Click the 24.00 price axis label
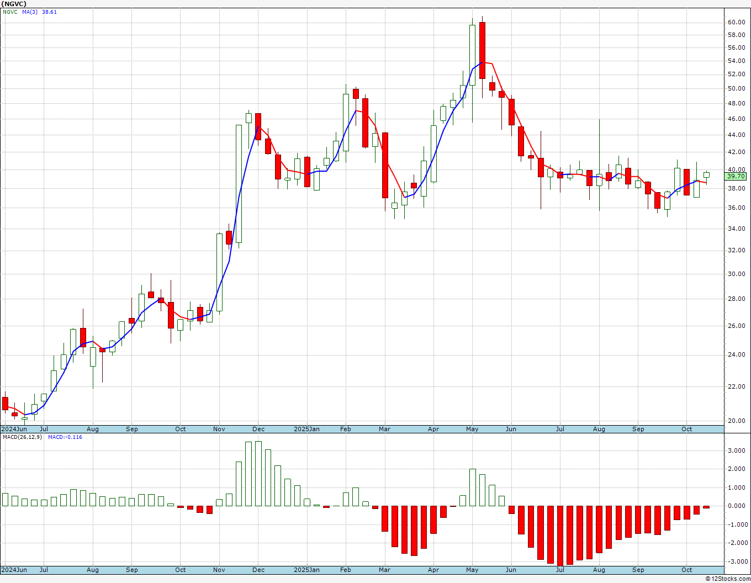The image size is (751, 583). point(736,354)
